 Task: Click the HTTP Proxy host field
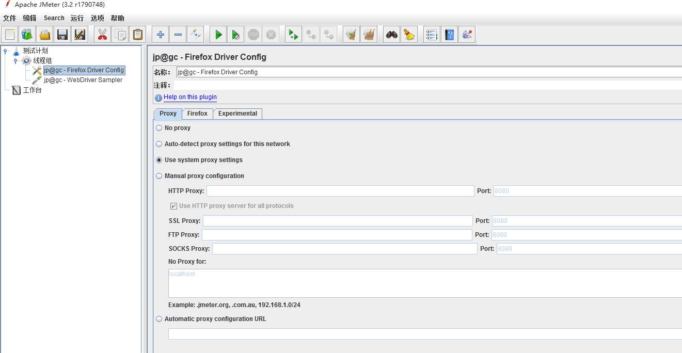340,191
